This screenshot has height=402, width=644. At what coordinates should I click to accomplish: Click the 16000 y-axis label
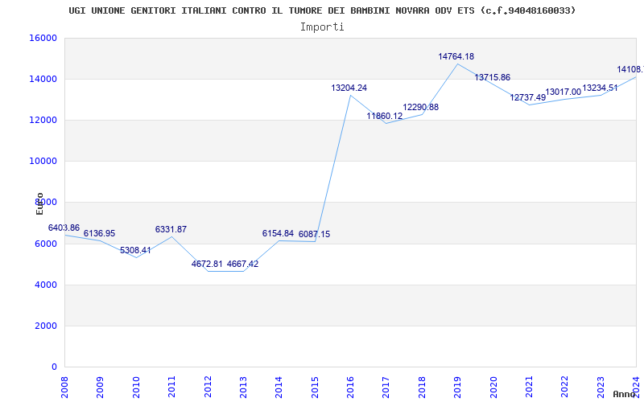tap(43, 38)
